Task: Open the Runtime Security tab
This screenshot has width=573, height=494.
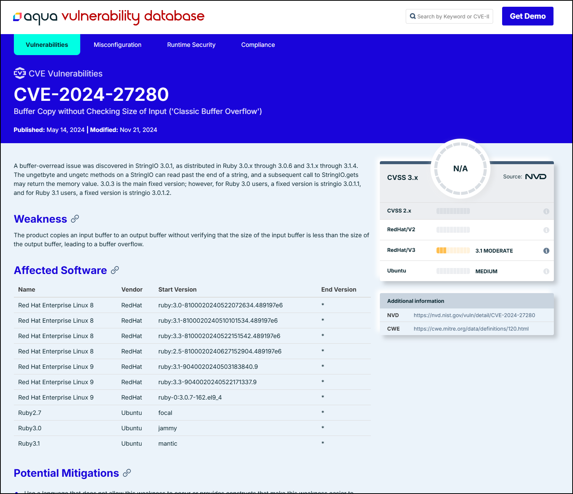Action: click(191, 45)
